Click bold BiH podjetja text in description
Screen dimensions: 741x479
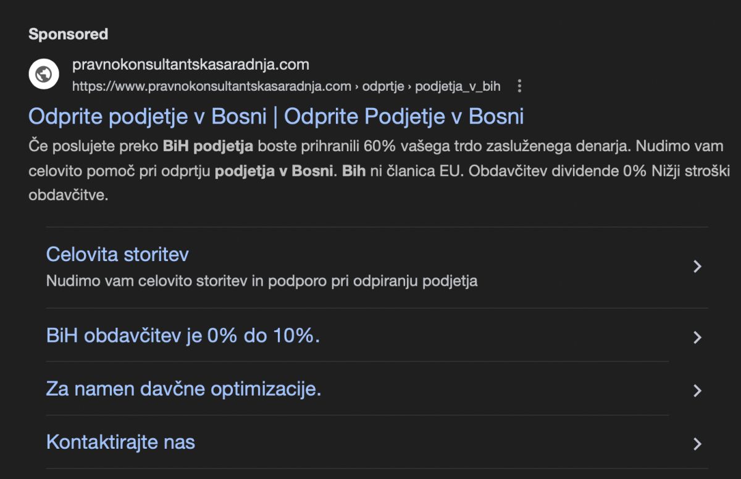point(208,147)
